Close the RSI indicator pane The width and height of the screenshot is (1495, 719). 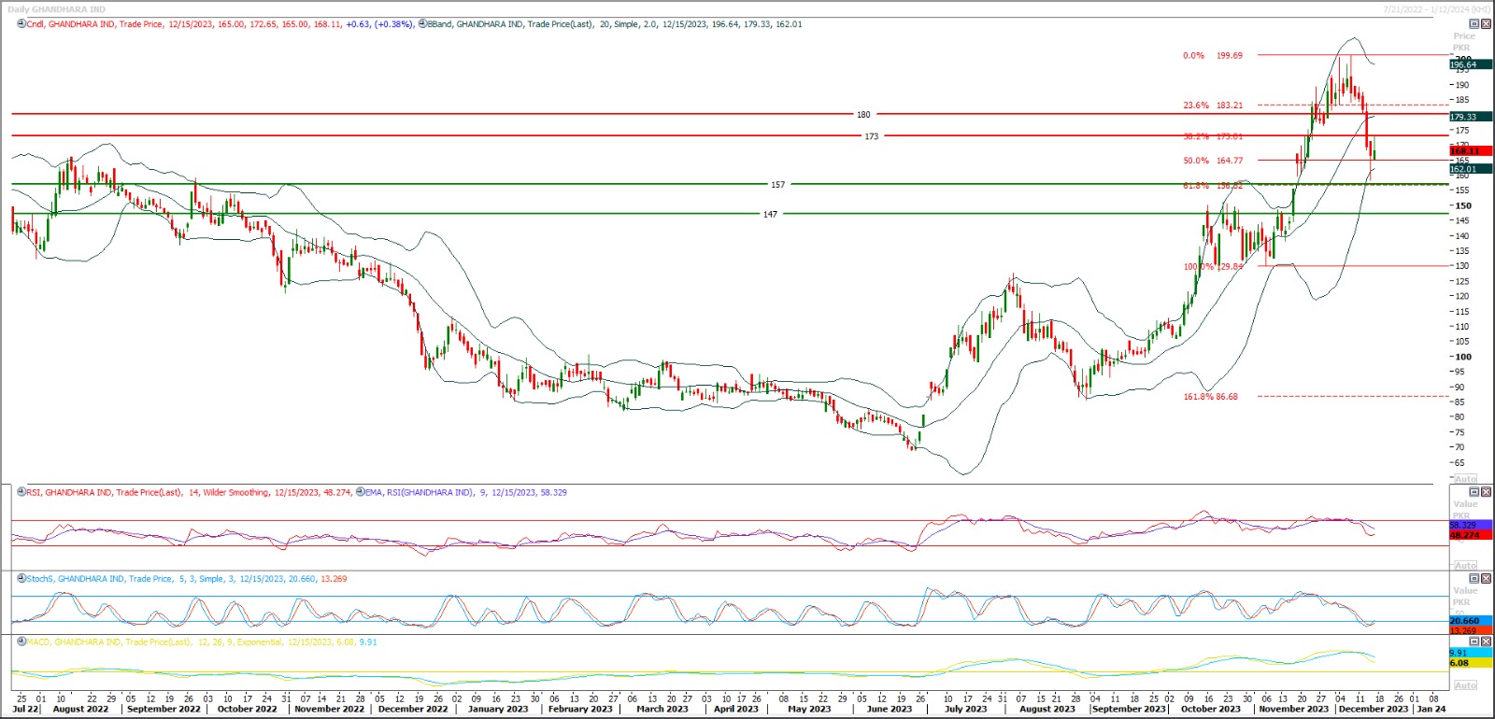click(1486, 492)
